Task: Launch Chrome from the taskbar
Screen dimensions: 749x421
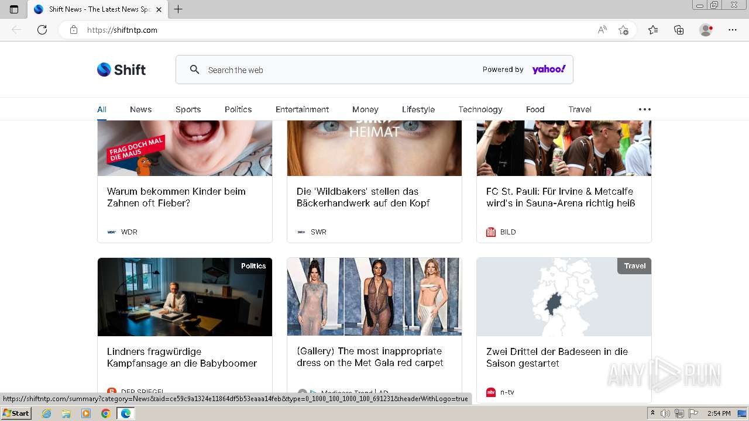Action: pyautogui.click(x=105, y=413)
